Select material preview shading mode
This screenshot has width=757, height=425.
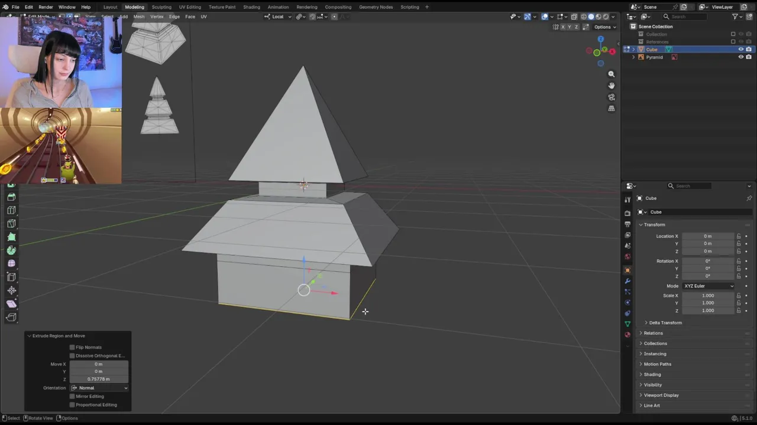(x=598, y=17)
